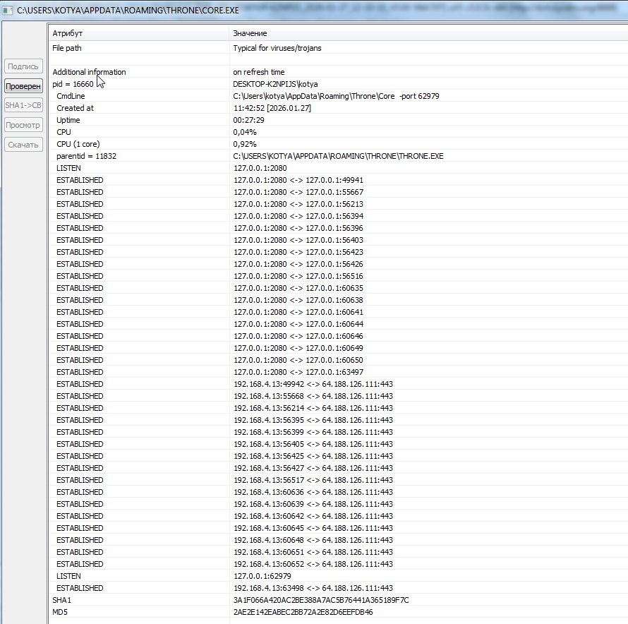Select the Uptime row

coord(338,120)
